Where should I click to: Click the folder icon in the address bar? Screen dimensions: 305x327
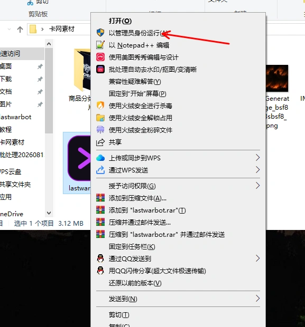click(33, 29)
